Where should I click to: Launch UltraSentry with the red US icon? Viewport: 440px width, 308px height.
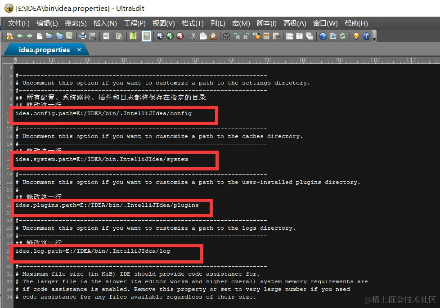180,36
